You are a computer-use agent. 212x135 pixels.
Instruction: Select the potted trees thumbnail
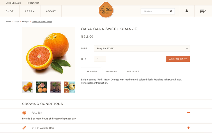click(x=56, y=87)
